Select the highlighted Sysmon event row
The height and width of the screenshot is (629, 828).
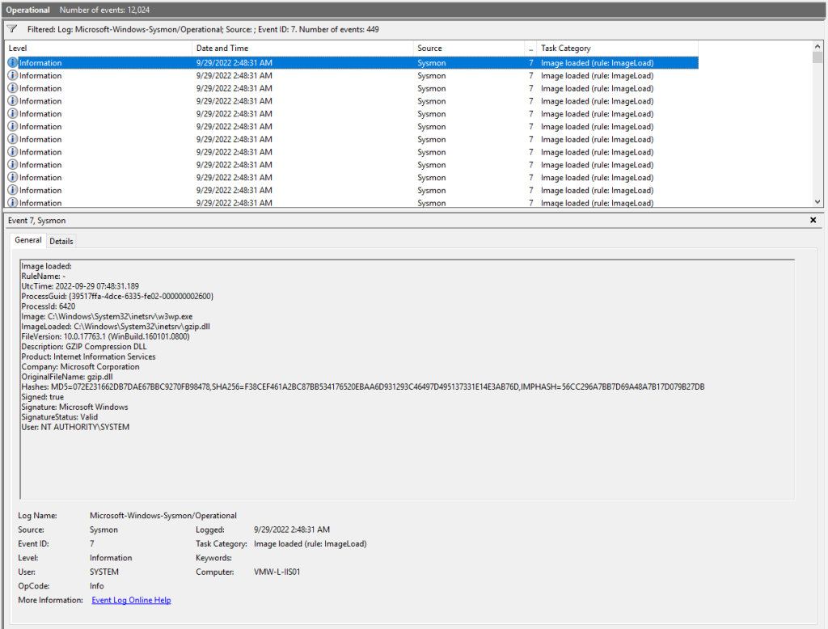[x=243, y=62]
